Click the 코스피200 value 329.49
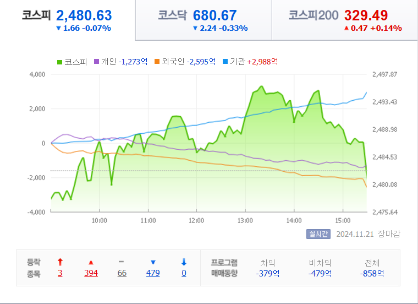The image size is (418, 304). pos(366,15)
